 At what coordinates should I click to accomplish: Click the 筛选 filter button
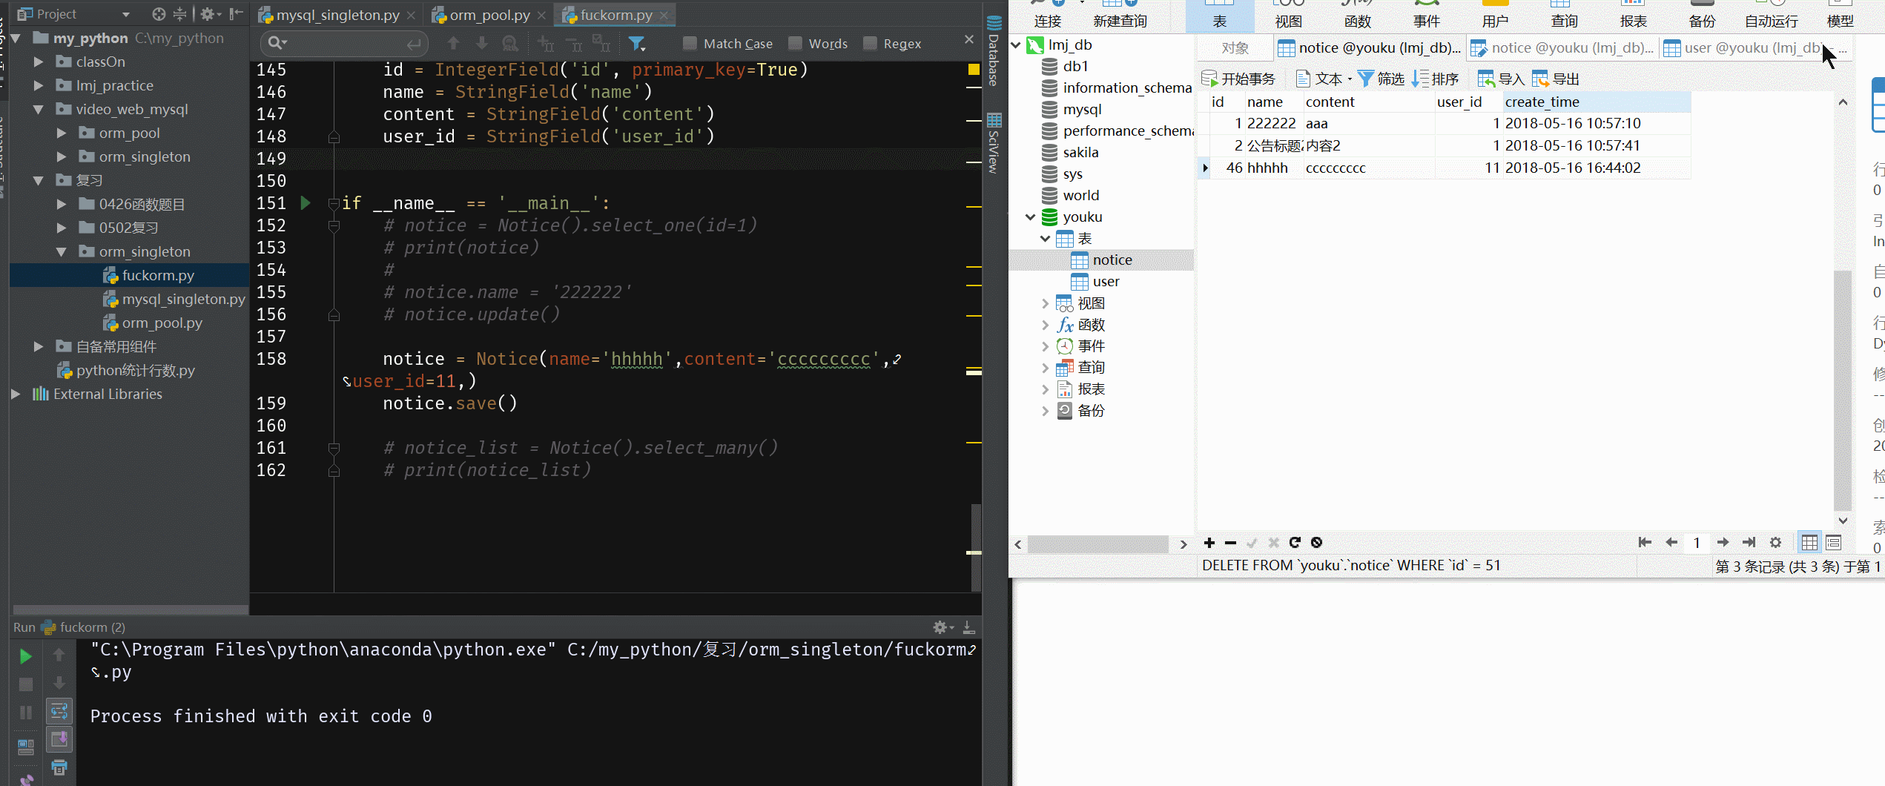1381,79
